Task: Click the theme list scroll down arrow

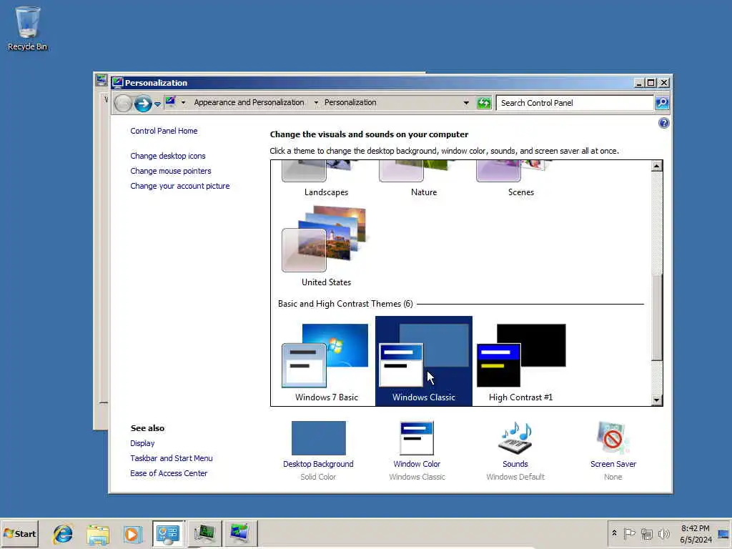Action: click(656, 400)
